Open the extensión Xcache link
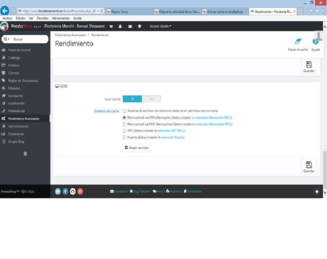 point(173,137)
